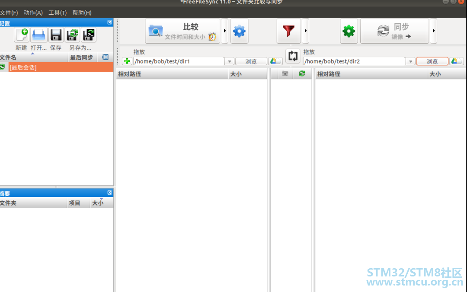Click the sync icon beside [最后会话]
Screen dimensions: 467x292
tap(3, 67)
